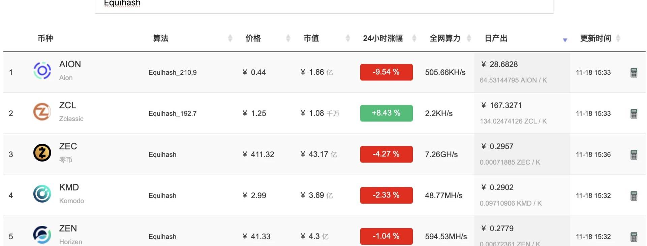The height and width of the screenshot is (246, 647).
Task: Click the AION coin logo icon
Action: [x=42, y=71]
